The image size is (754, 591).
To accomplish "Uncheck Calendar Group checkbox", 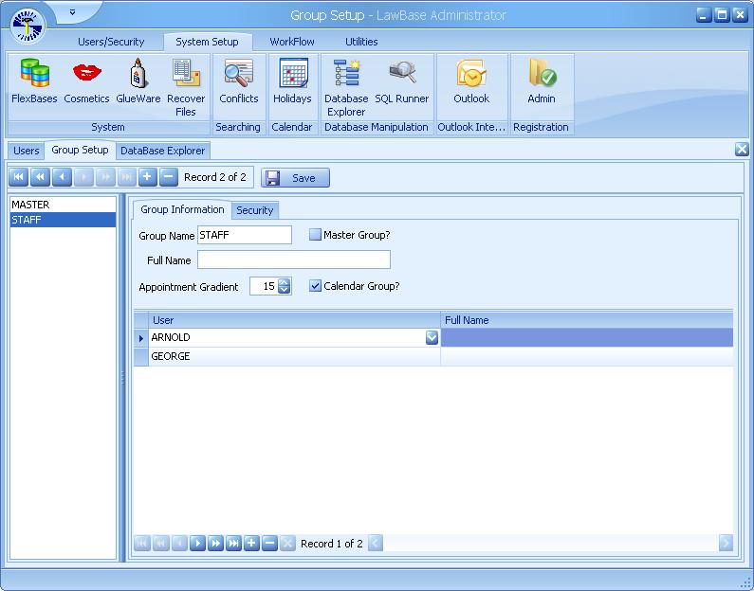I will coord(315,286).
